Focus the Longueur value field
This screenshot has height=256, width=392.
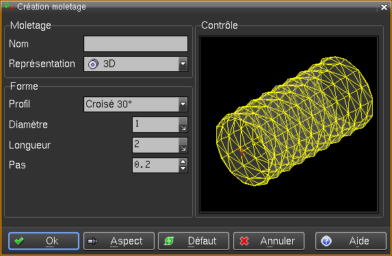(156, 145)
